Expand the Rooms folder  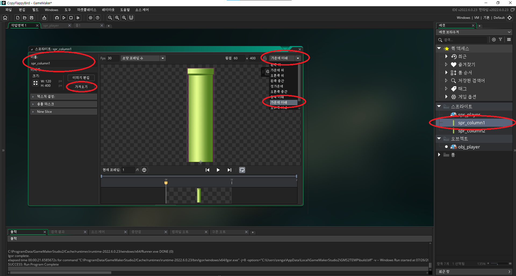(439, 155)
